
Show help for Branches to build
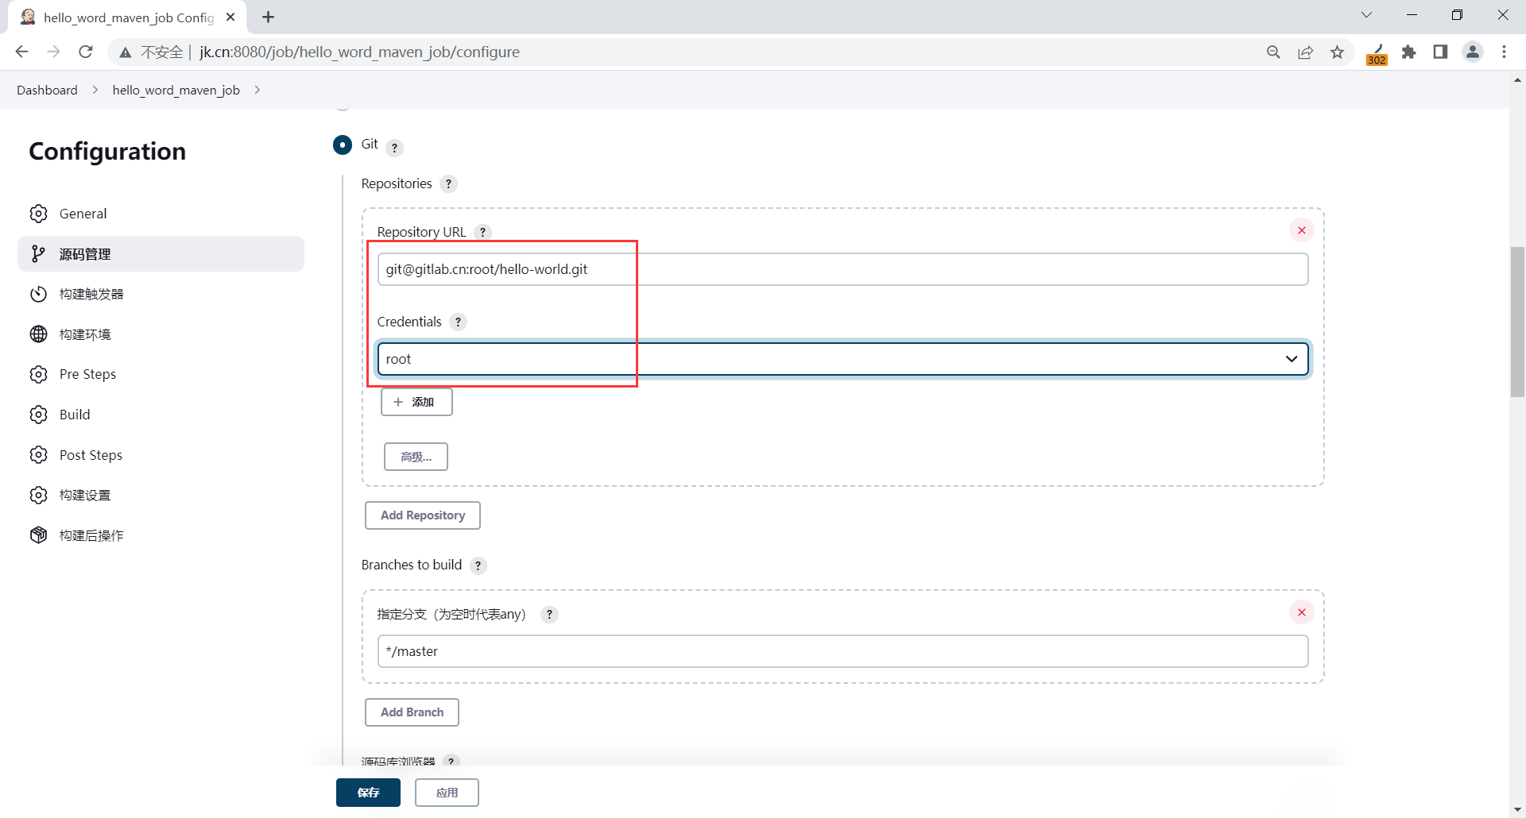pos(478,565)
